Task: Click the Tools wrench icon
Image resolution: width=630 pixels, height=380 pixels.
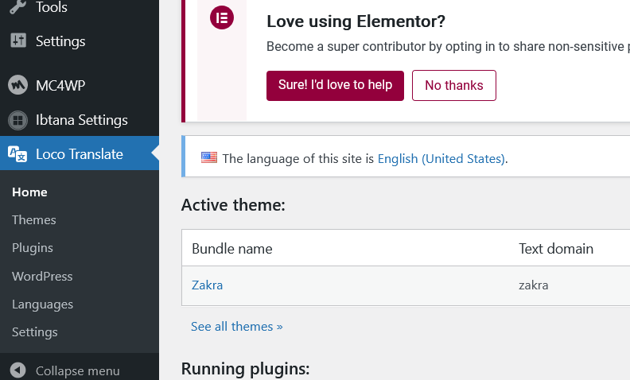Action: (x=17, y=6)
